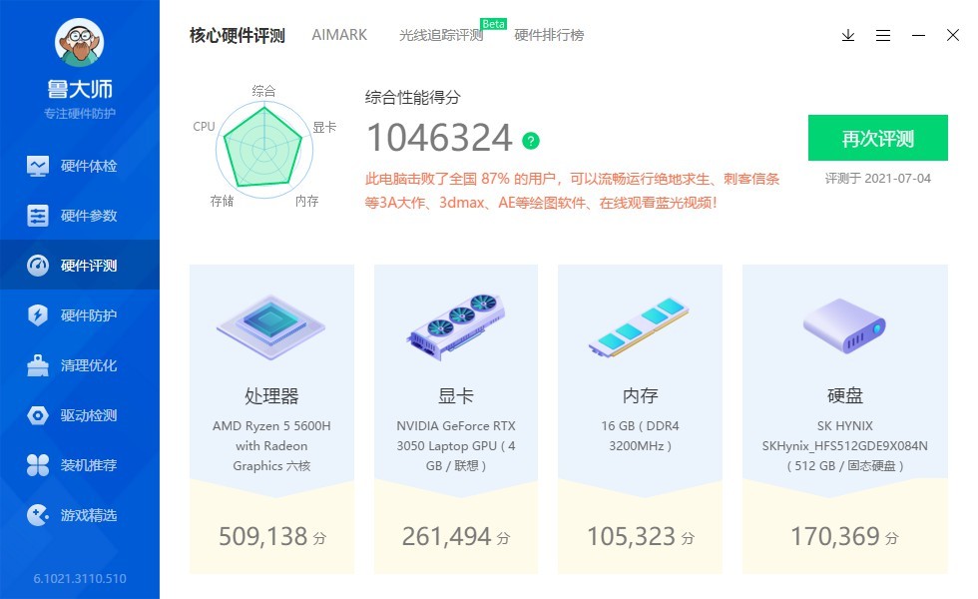Open 硬件体检 in the sidebar
Viewport: 978px width, 599px height.
click(x=80, y=166)
